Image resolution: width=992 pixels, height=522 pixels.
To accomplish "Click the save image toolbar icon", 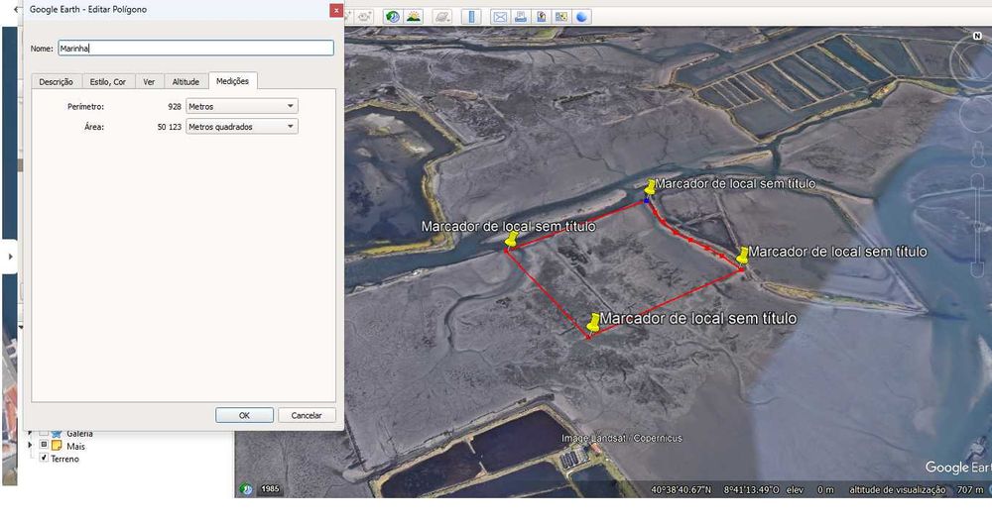I will coord(541,17).
